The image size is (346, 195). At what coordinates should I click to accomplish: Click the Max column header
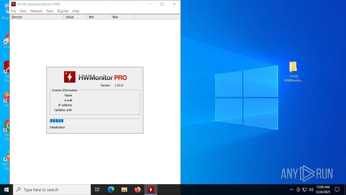[122, 17]
